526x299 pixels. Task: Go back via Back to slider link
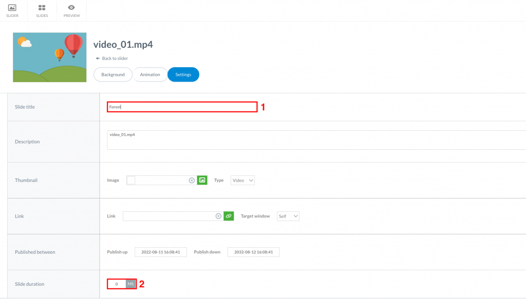coord(115,58)
